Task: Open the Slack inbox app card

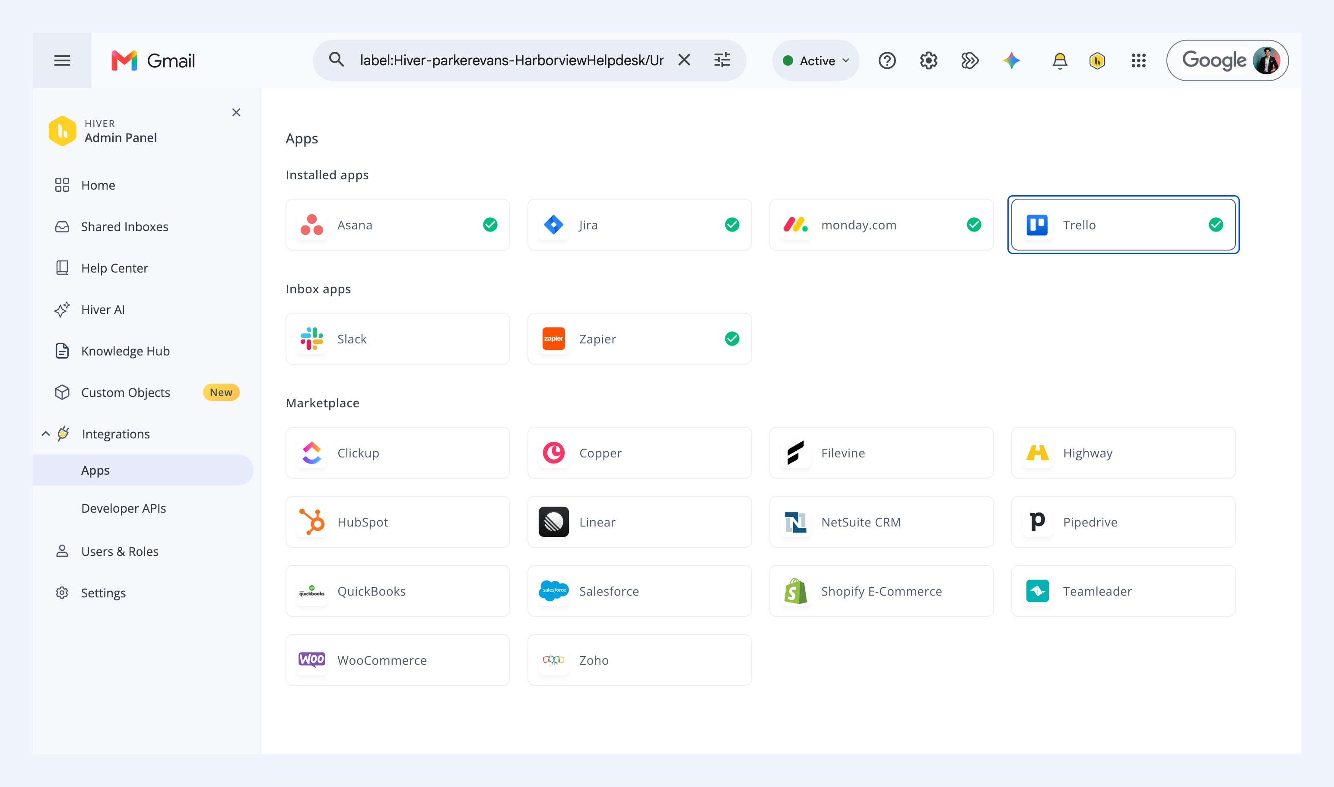Action: (x=398, y=339)
